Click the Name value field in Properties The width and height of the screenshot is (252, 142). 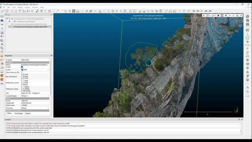pos(35,65)
